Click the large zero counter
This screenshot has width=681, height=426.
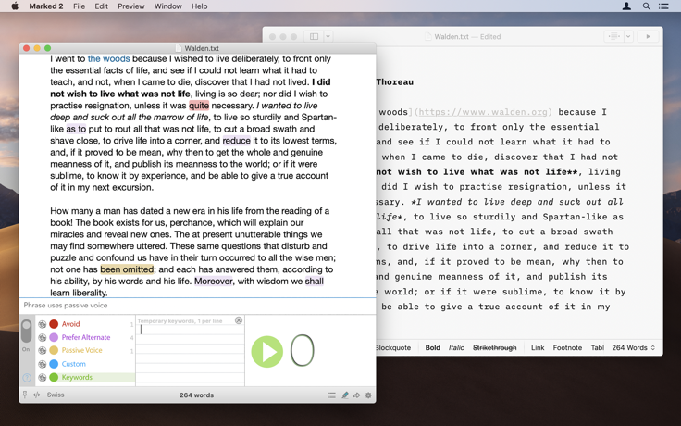303,351
